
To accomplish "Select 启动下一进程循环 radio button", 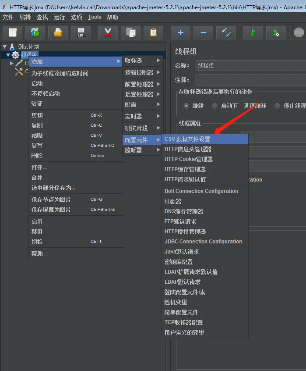I will (215, 106).
